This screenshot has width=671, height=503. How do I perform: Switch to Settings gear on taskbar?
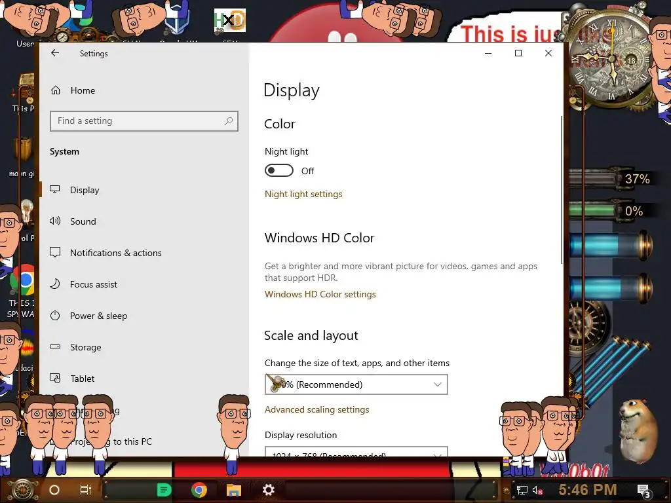tap(268, 490)
